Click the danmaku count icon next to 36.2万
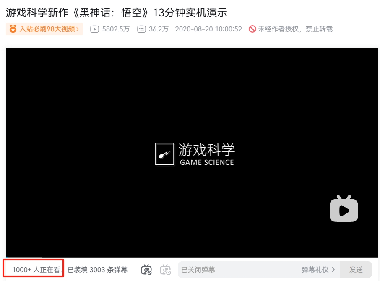This screenshot has height=281, width=380. pyautogui.click(x=141, y=29)
